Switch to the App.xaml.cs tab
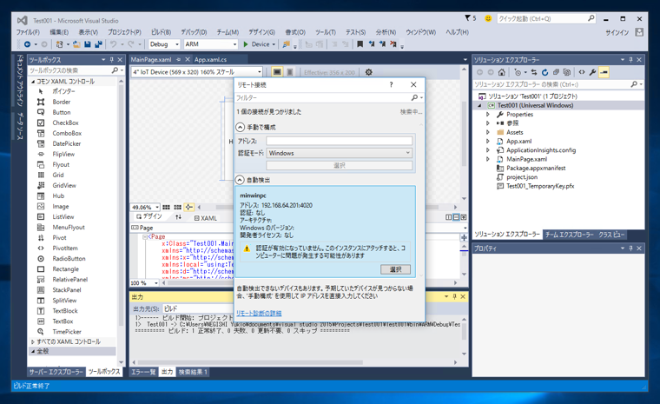 210,60
